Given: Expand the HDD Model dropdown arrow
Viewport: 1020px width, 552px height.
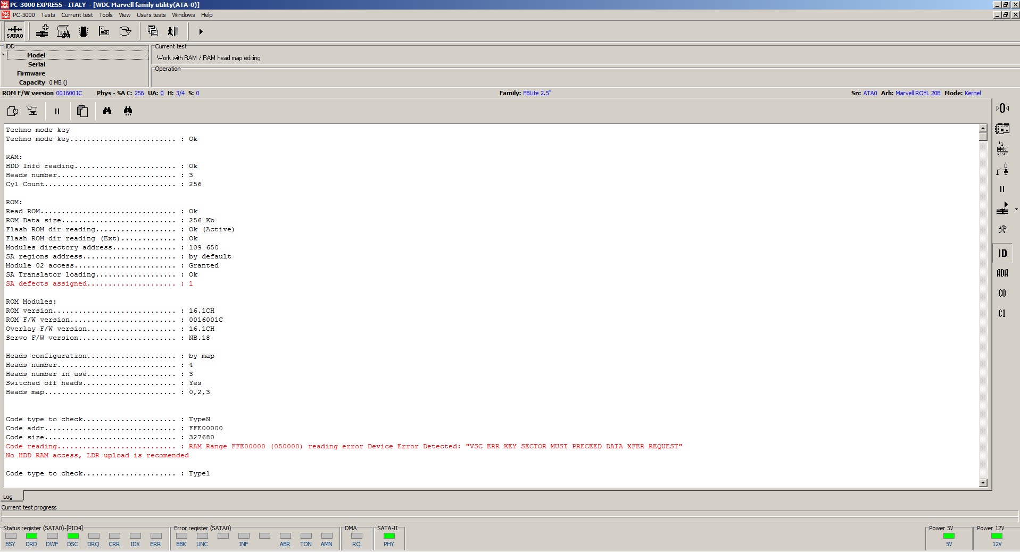Looking at the screenshot, I should [x=3, y=55].
